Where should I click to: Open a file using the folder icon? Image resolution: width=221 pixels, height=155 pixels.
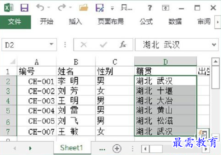pyautogui.click(x=84, y=8)
